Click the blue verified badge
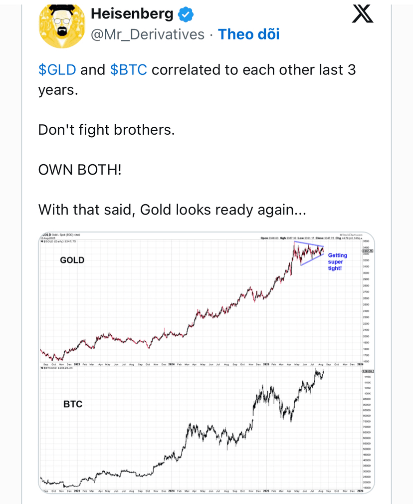The width and height of the screenshot is (413, 504). point(186,14)
